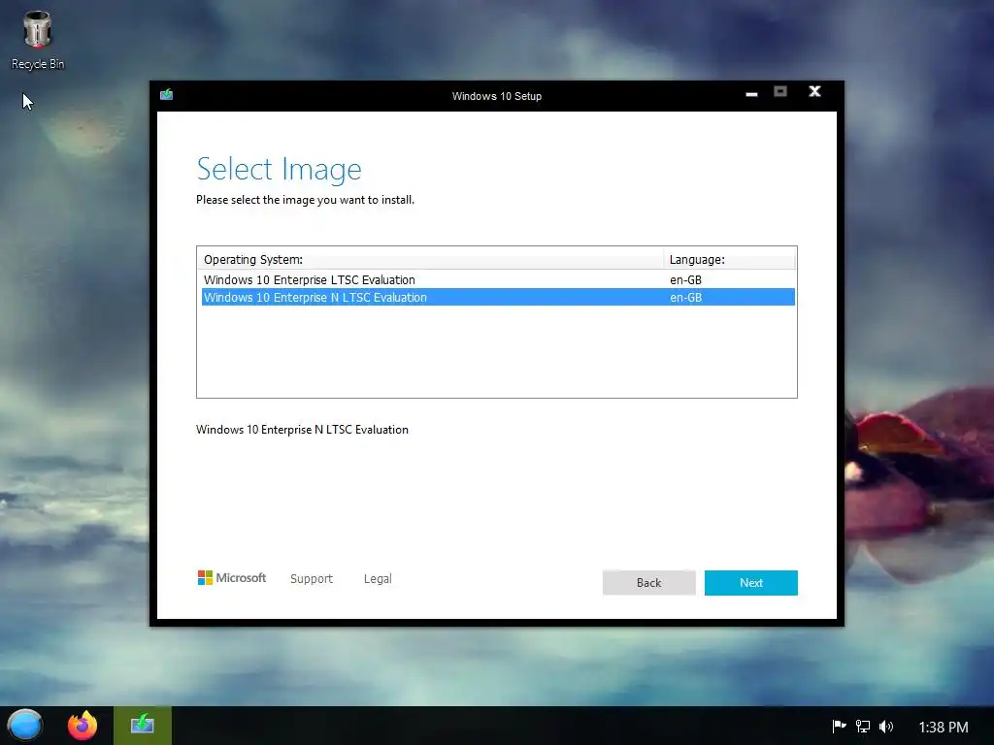Click the Microsoft logo

coord(231,578)
